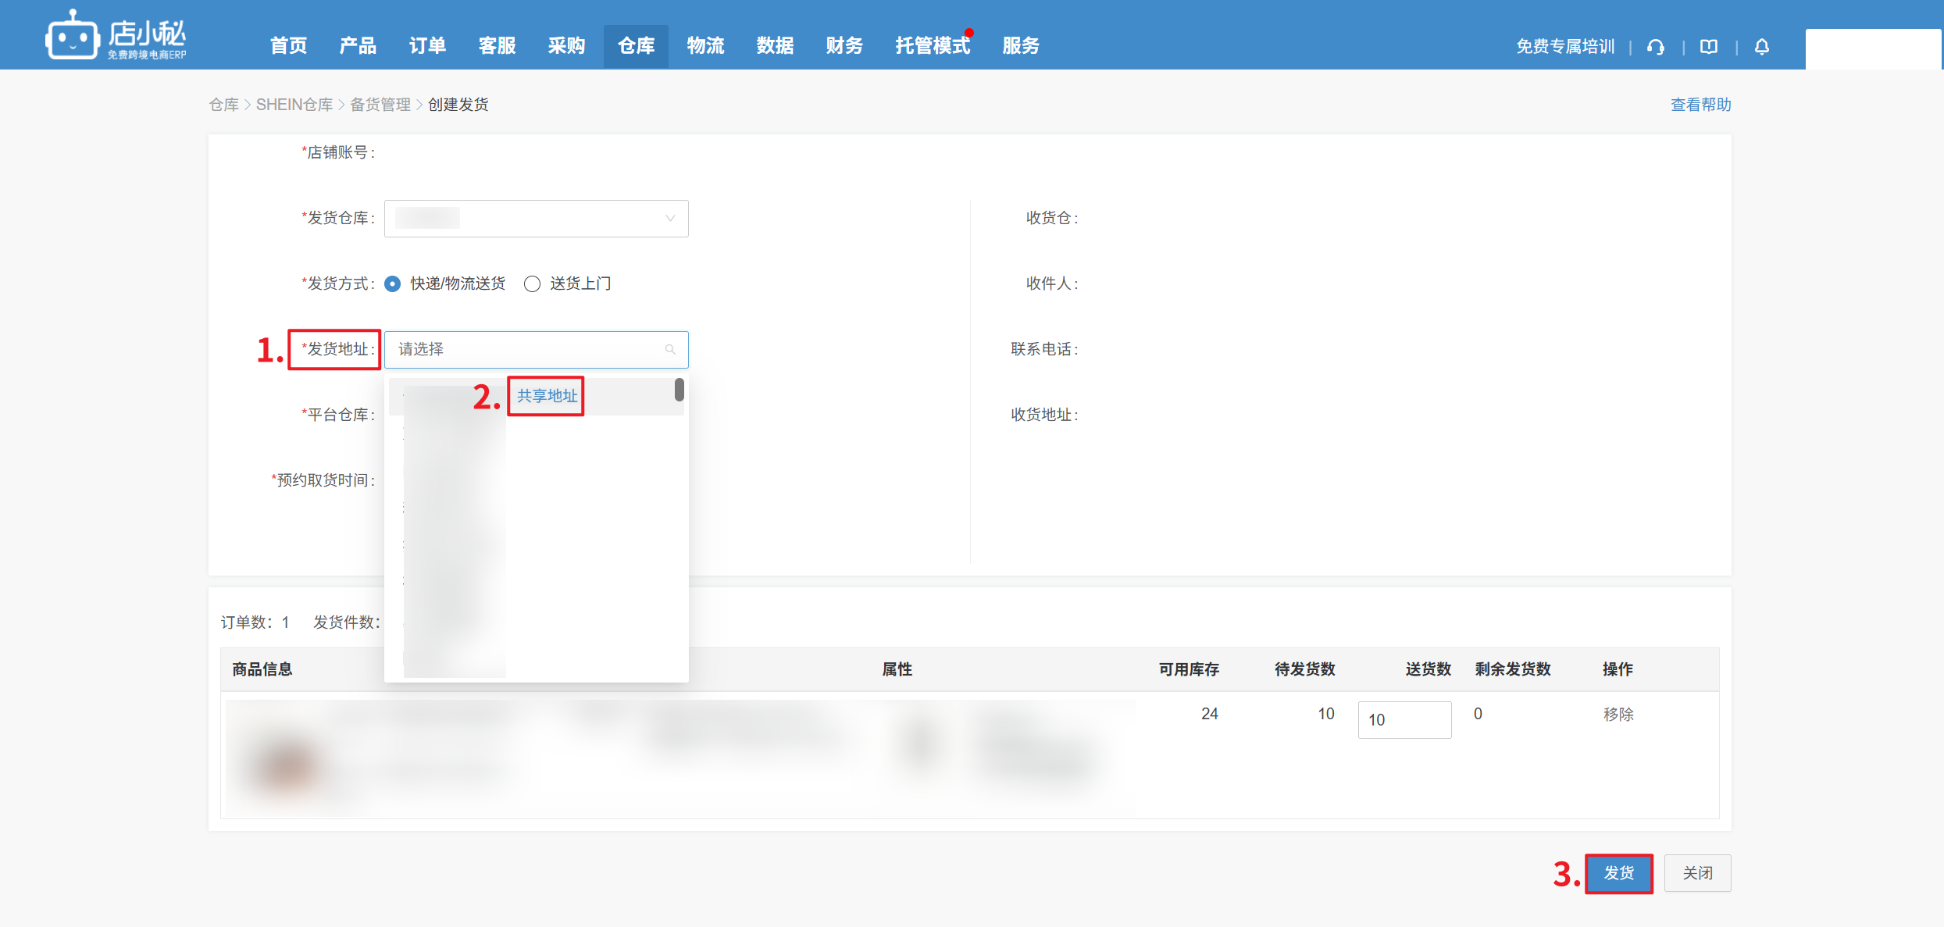Choose 共享地址 from dropdown list
Image resolution: width=1944 pixels, height=927 pixels.
coord(547,396)
